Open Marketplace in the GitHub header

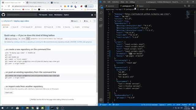(x=58, y=15)
